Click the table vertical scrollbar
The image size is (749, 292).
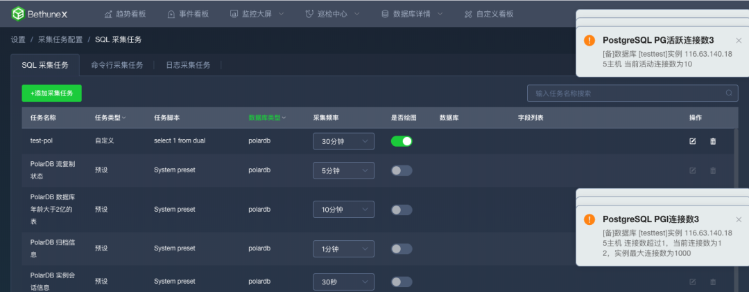tap(736, 210)
